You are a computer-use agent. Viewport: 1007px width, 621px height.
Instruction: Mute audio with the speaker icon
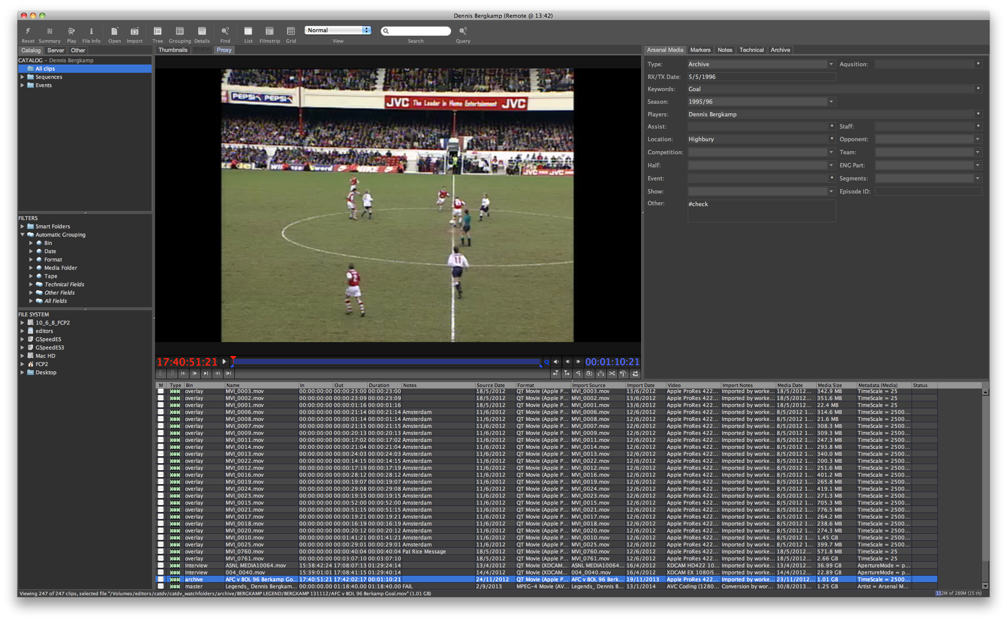(556, 362)
